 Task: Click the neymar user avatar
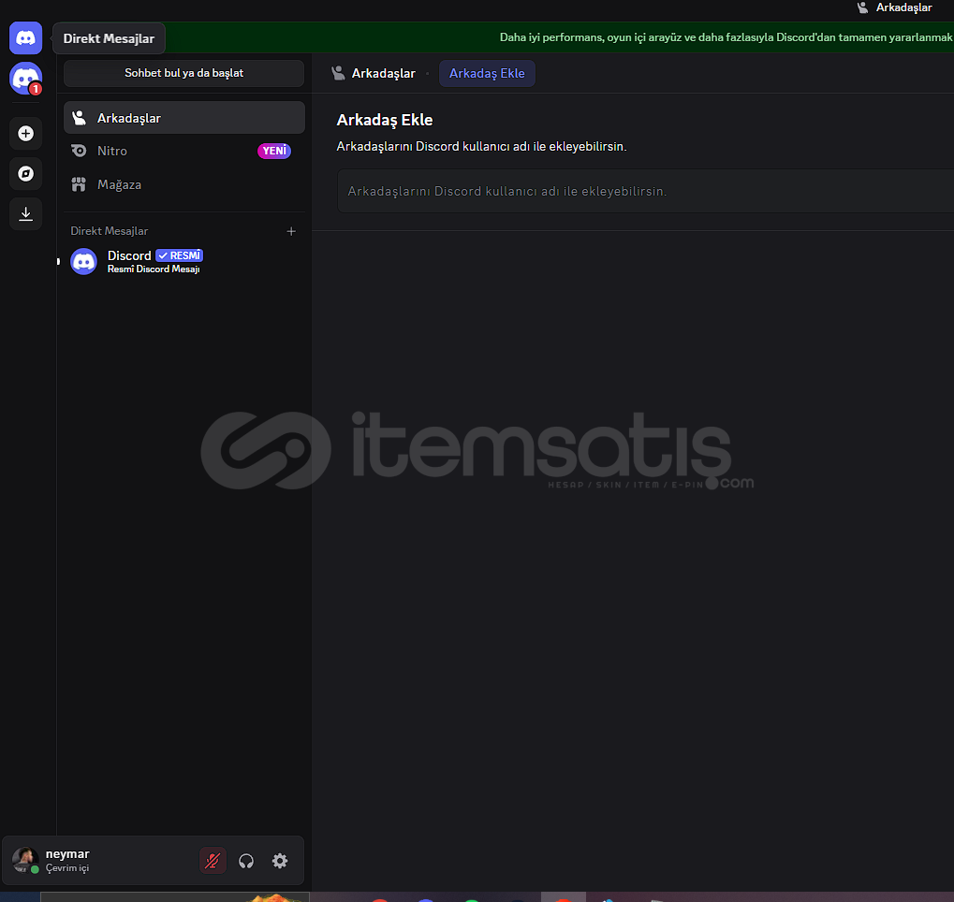pyautogui.click(x=25, y=860)
